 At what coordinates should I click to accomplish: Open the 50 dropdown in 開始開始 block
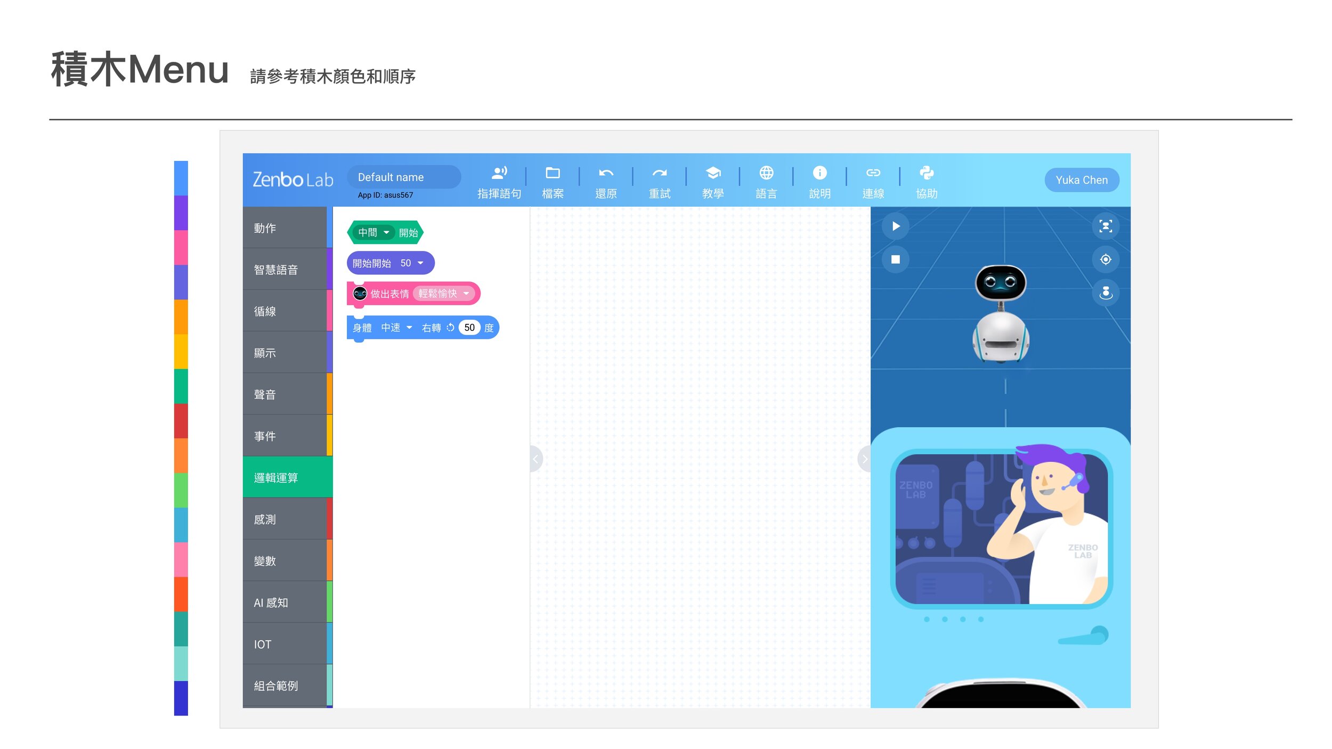pyautogui.click(x=412, y=263)
